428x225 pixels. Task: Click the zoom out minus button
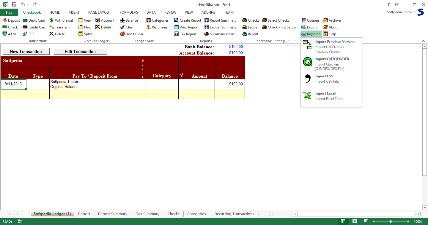pos(373,221)
